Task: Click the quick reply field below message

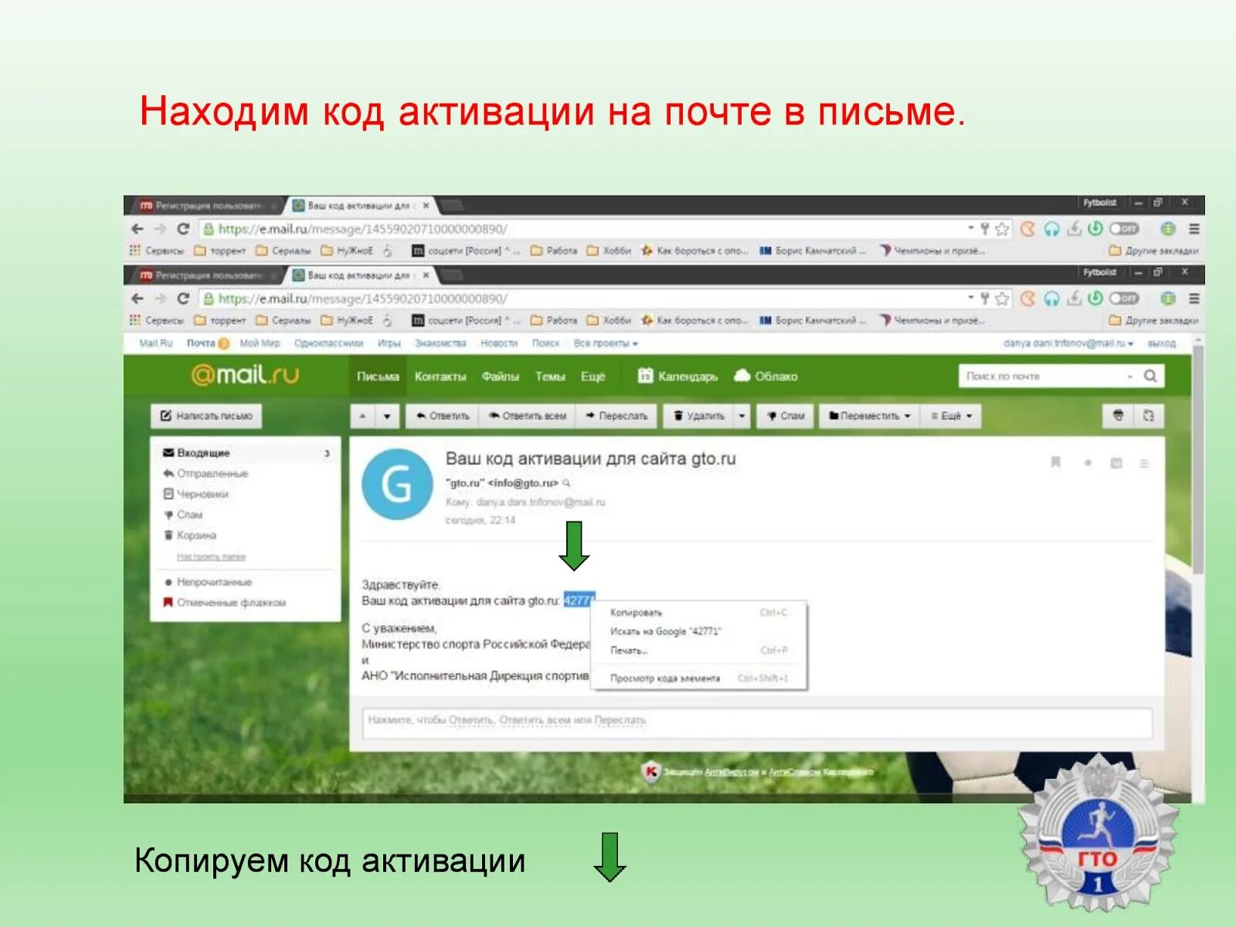Action: tap(757, 722)
